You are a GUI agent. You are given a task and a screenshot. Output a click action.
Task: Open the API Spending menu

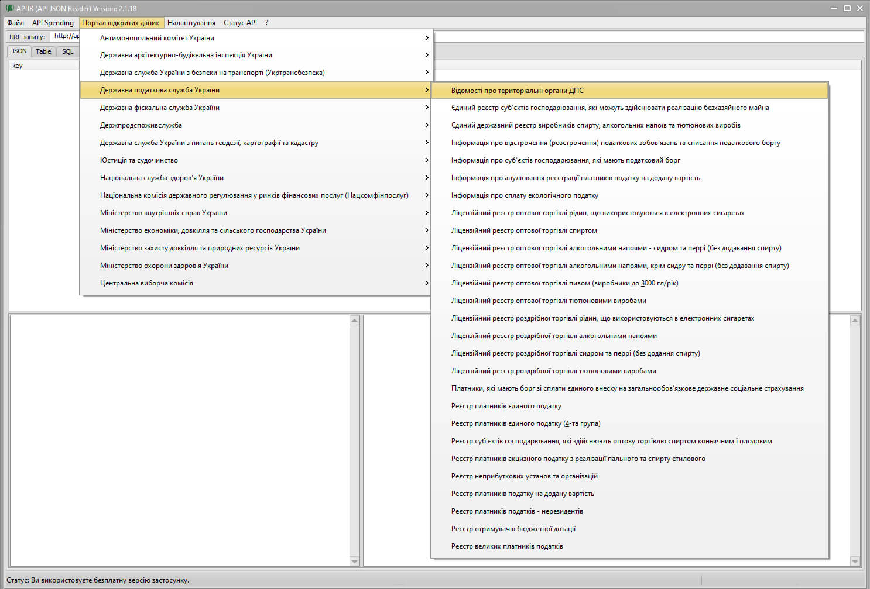tap(53, 23)
